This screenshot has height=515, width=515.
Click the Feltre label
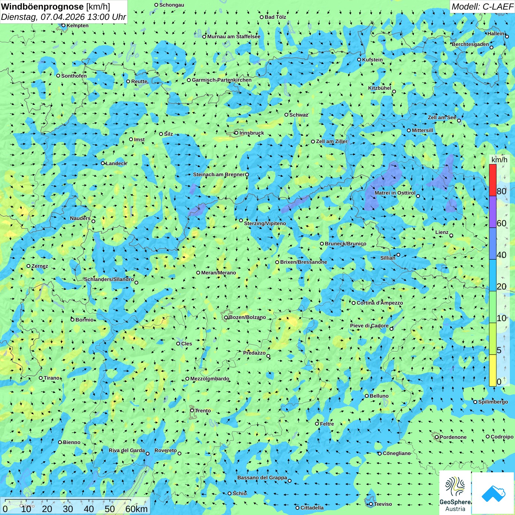pos(327,424)
